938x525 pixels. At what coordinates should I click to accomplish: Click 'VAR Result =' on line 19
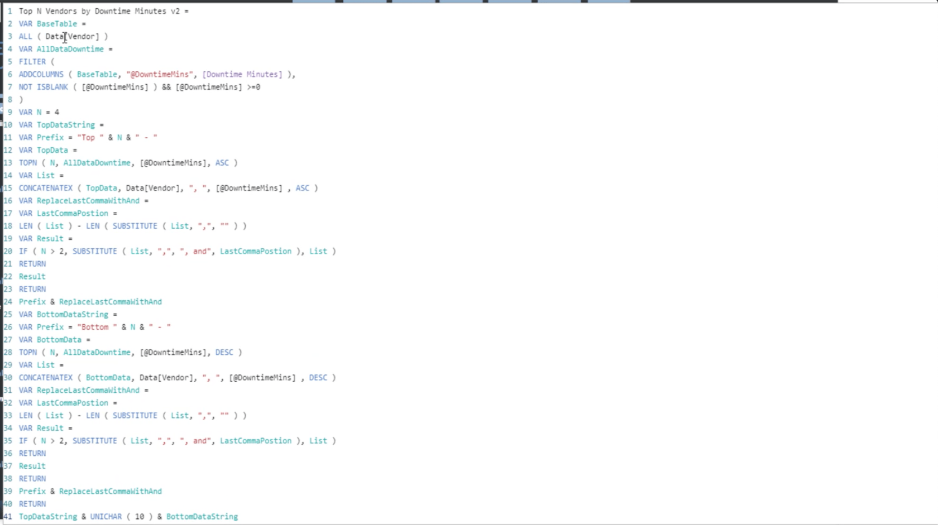pyautogui.click(x=46, y=239)
